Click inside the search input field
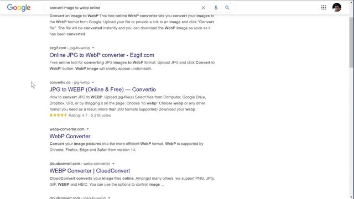This screenshot has height=199, width=354. pos(123,8)
